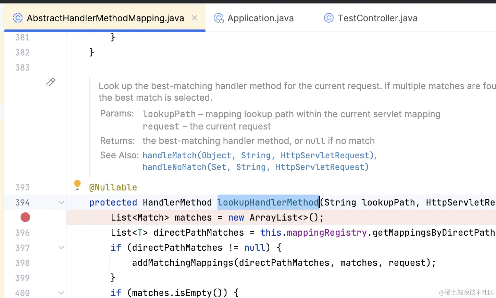Click the @Nullable annotation

click(x=113, y=187)
